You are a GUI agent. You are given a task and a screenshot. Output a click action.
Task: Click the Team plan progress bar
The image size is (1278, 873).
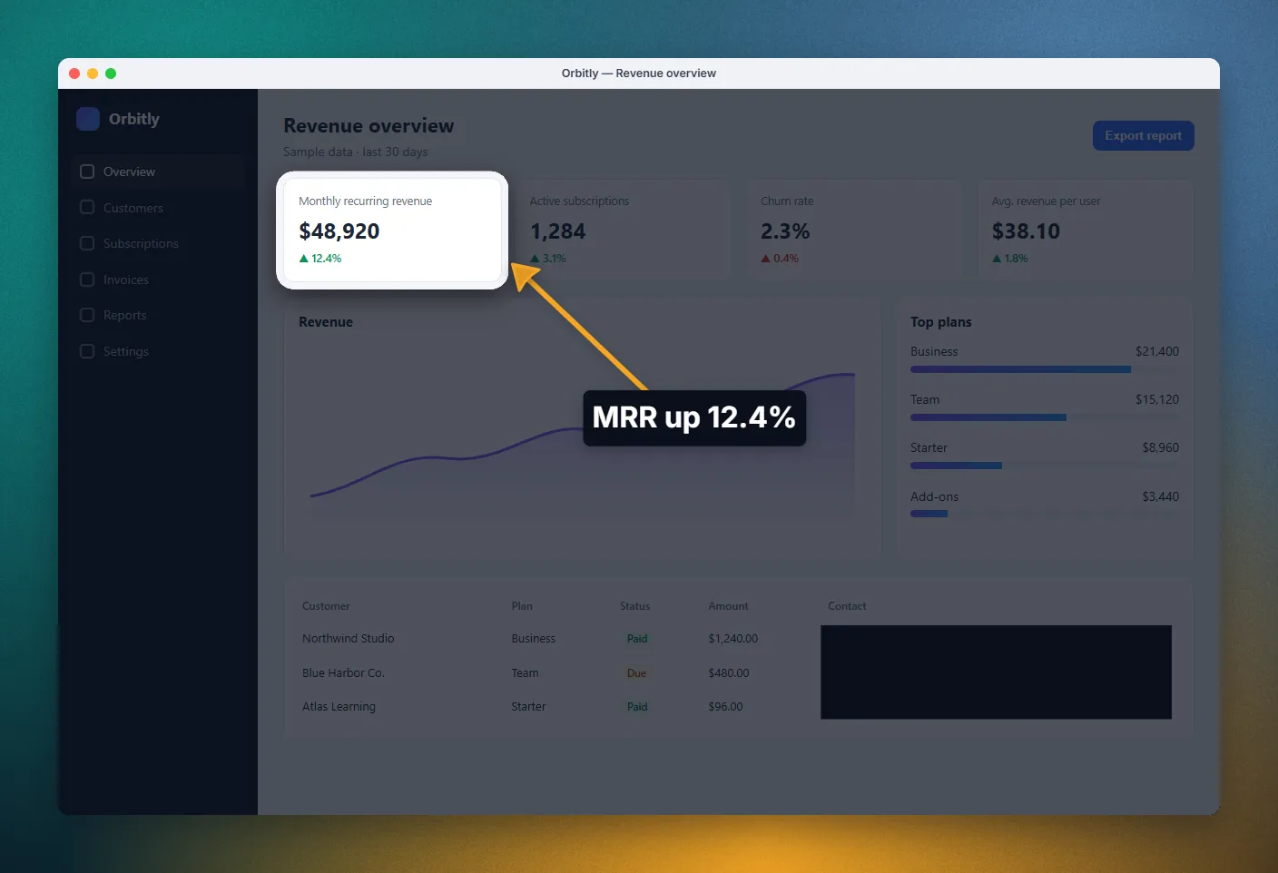(1045, 417)
